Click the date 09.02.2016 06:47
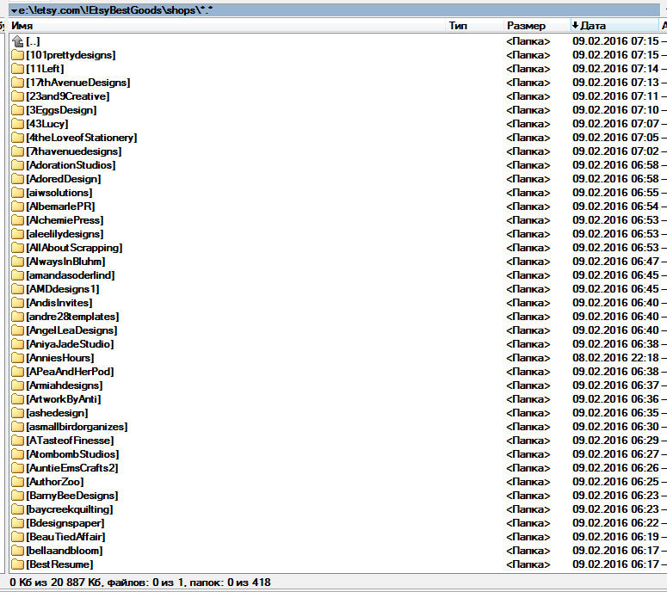667x598 pixels. 615,262
